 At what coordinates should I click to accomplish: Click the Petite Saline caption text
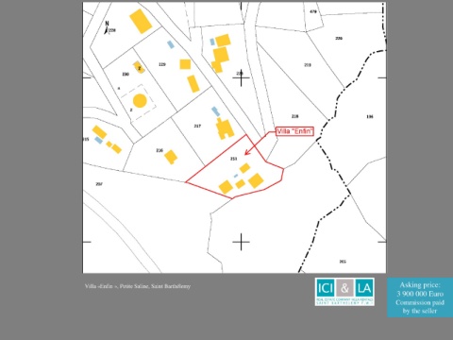click(x=138, y=286)
